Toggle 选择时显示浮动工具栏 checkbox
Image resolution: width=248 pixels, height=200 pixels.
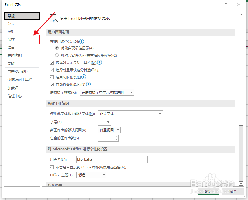(52, 63)
